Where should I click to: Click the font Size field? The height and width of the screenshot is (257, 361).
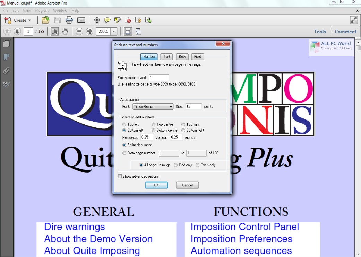194,106
